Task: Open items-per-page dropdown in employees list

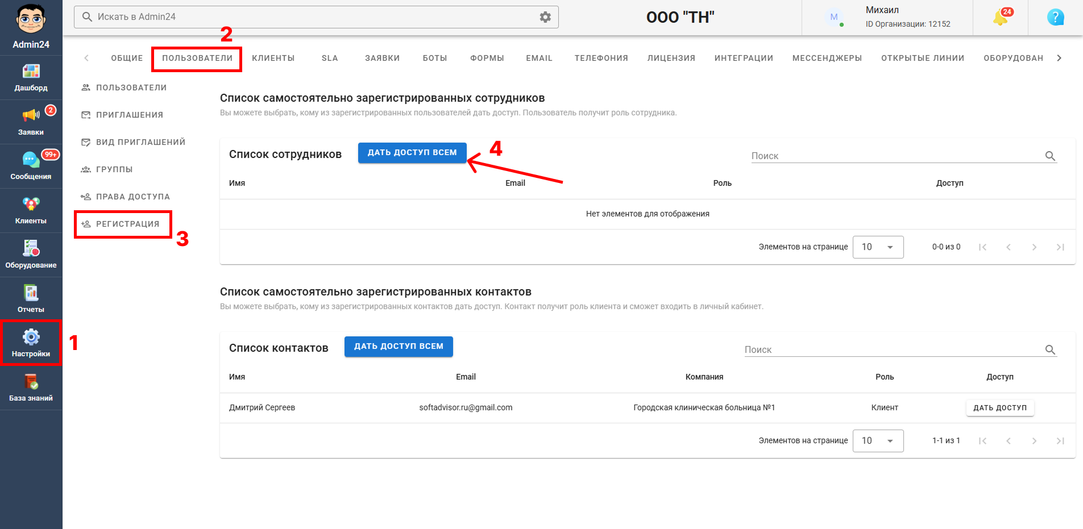Action: click(878, 247)
